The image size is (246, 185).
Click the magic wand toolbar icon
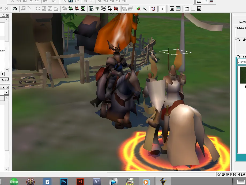145,9
